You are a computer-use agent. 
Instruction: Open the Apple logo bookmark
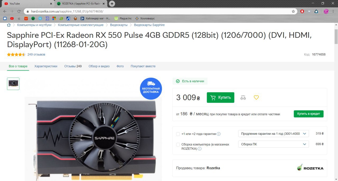click(x=19, y=18)
